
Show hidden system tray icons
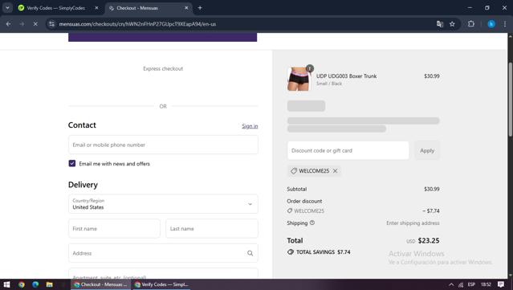[451, 284]
